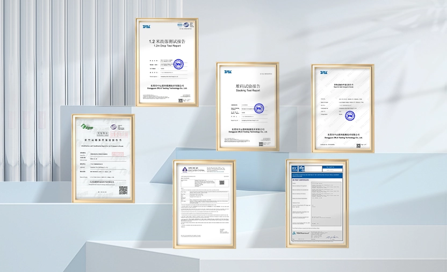Viewport: 447px width, 272px height.
Task: Click the QR code on the BIS certificate
Action: [x=221, y=182]
